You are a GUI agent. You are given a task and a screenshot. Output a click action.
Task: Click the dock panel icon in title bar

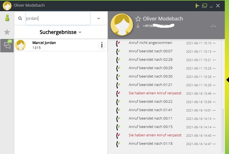(x=198, y=6)
